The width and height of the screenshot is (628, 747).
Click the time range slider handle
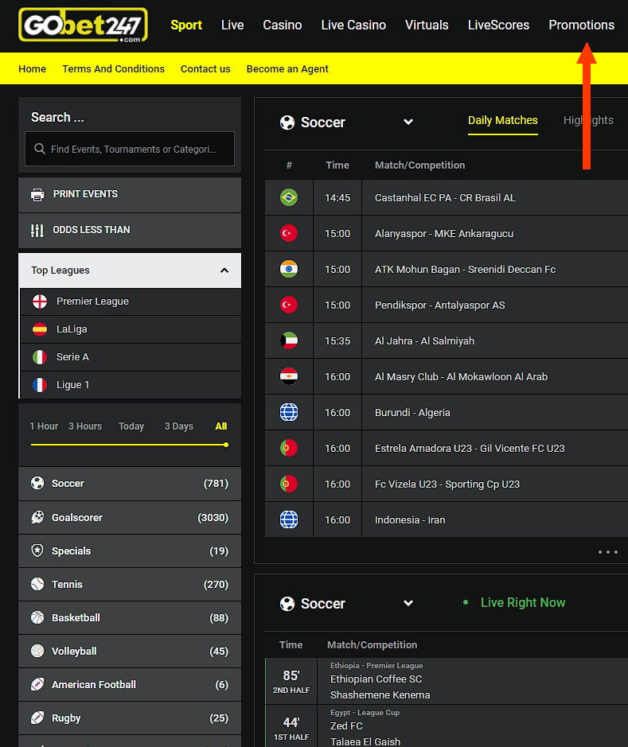(226, 445)
